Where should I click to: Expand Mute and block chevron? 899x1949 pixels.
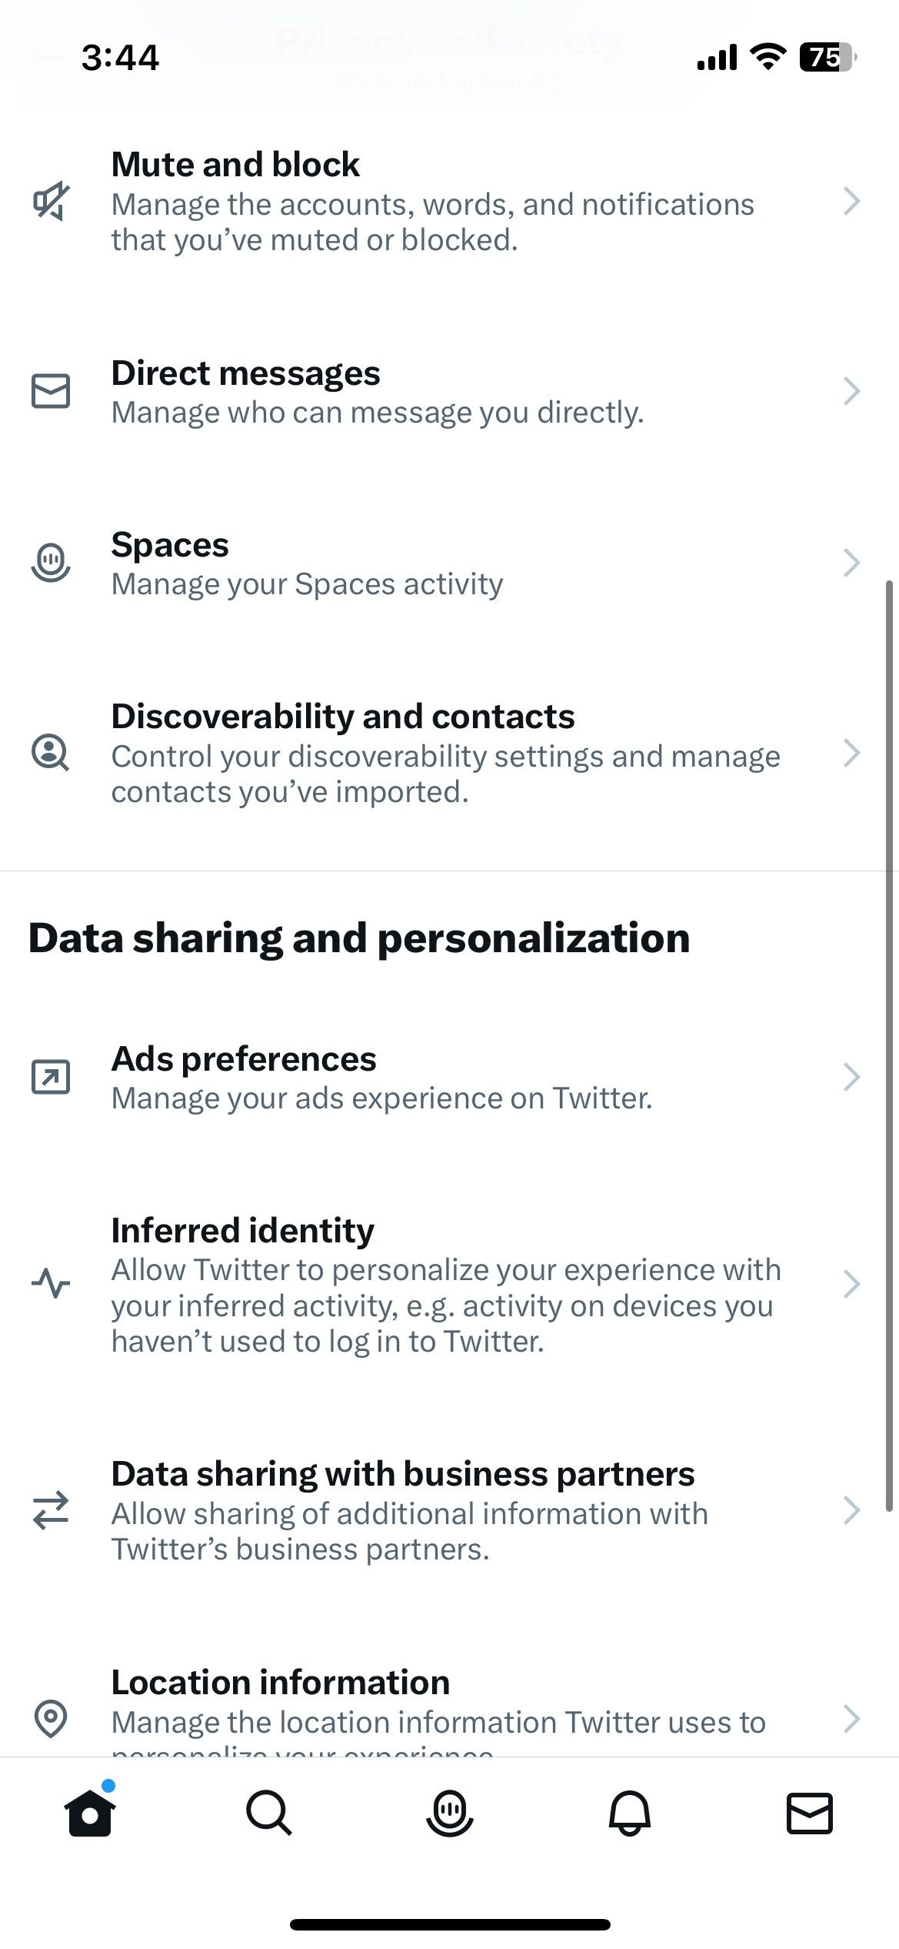pos(851,202)
